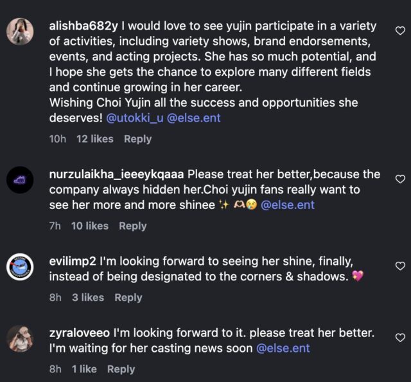The width and height of the screenshot is (411, 382).
Task: Click zyraloveeo's profile photo
Action: pos(20,338)
